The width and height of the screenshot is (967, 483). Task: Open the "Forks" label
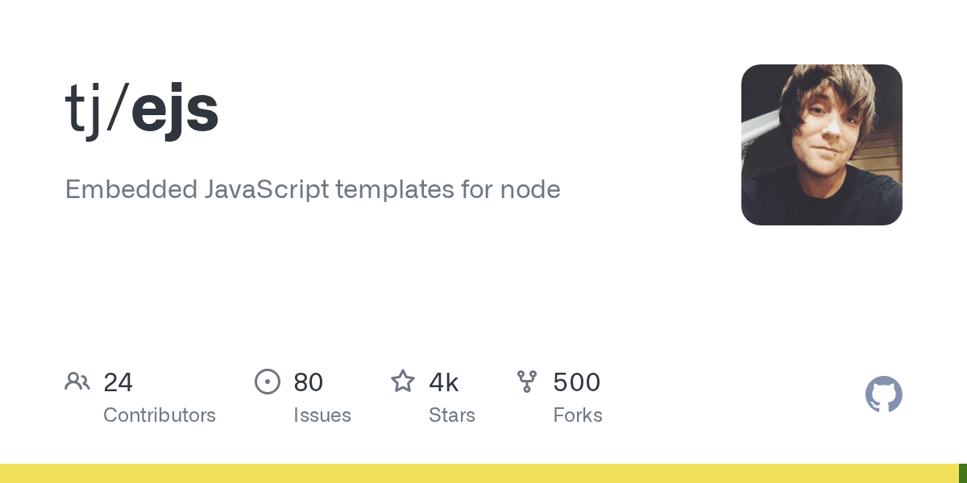pos(578,415)
